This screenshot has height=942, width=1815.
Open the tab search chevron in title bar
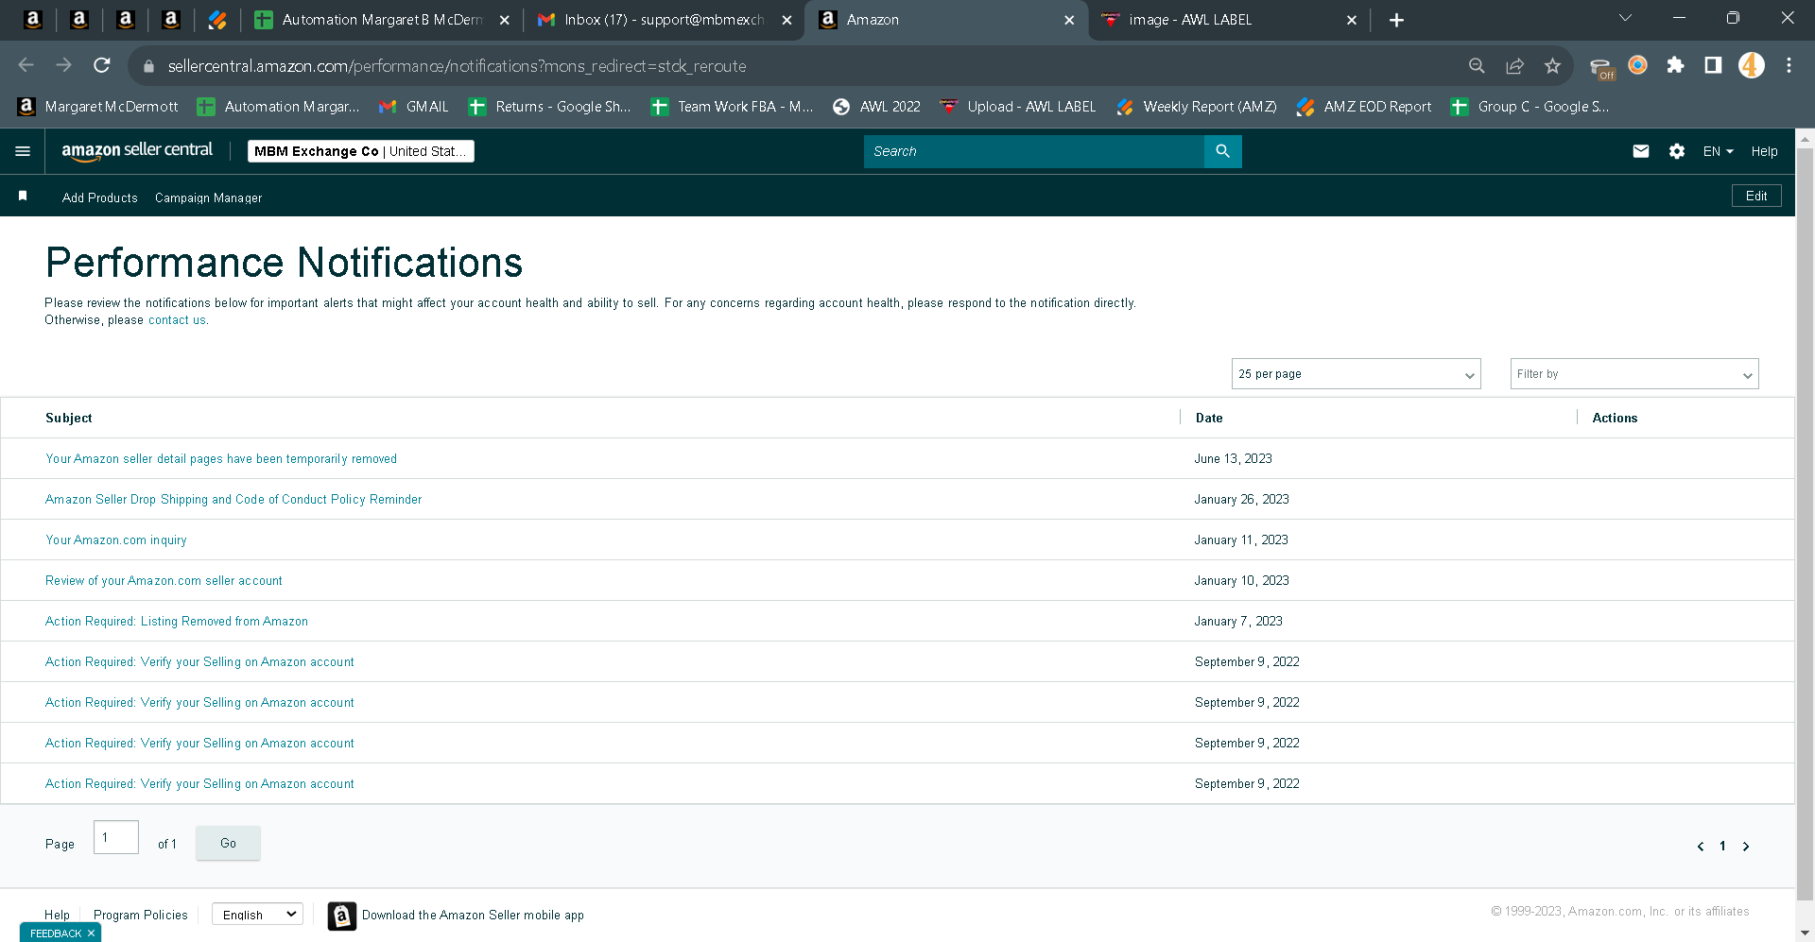[x=1625, y=18]
